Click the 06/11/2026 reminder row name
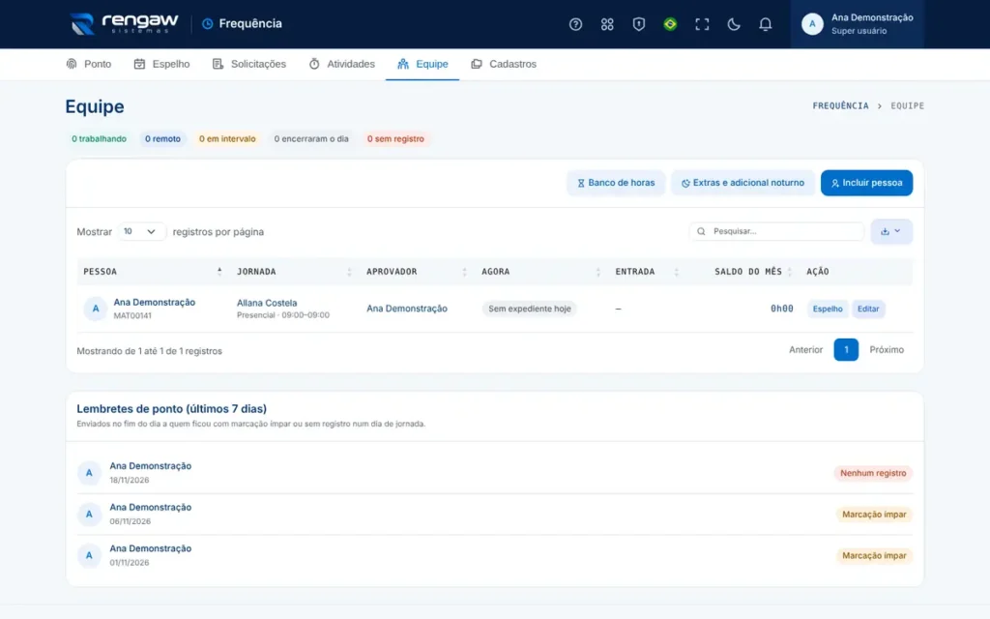This screenshot has height=619, width=990. point(150,507)
